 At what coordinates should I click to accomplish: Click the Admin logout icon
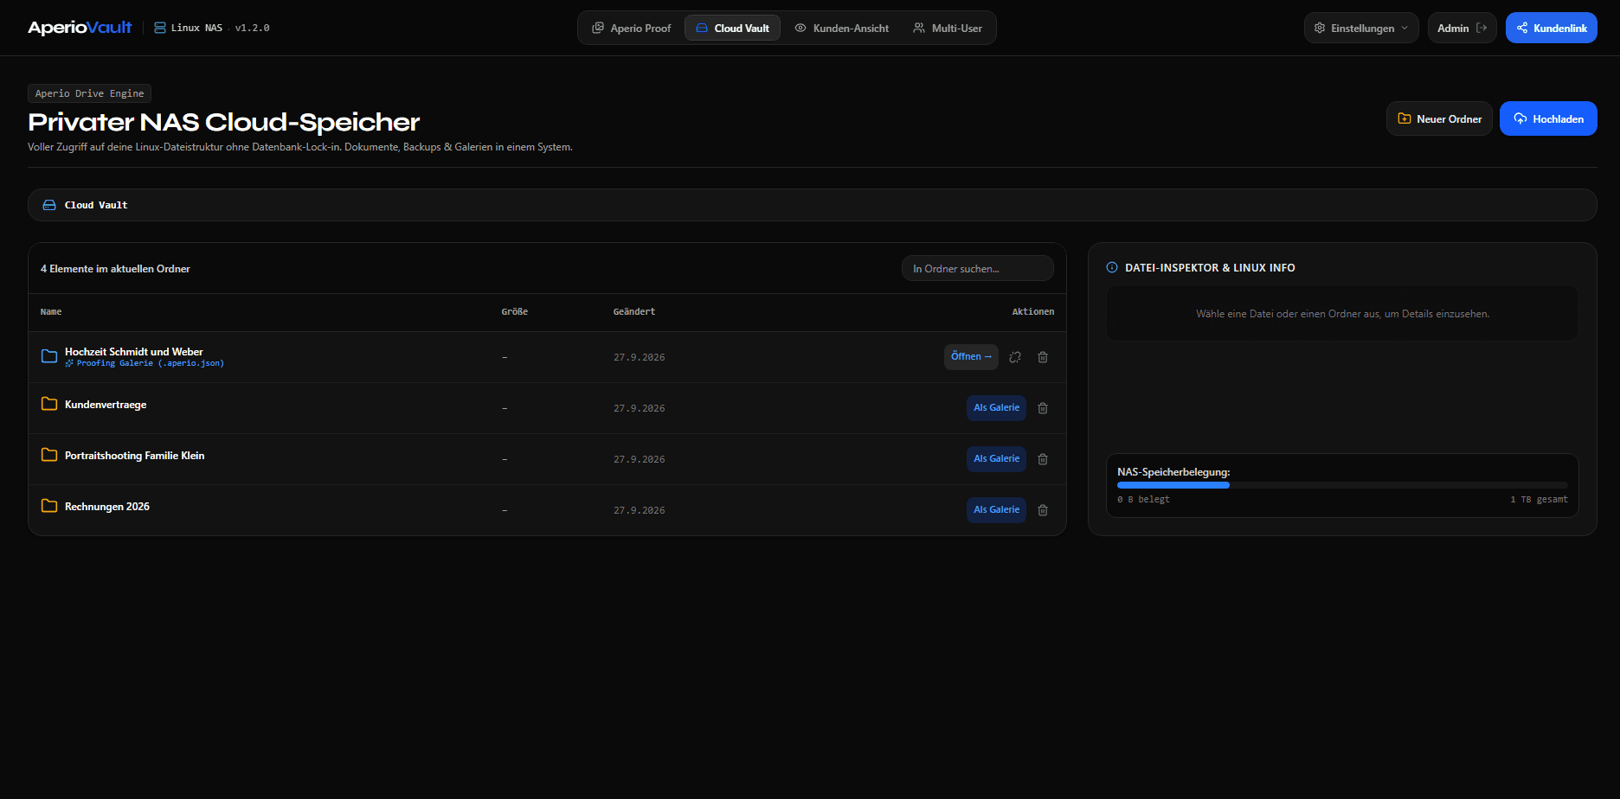click(x=1482, y=28)
